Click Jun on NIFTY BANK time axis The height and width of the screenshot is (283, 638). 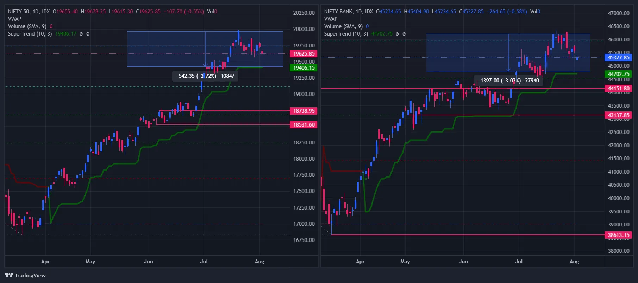tap(463, 262)
